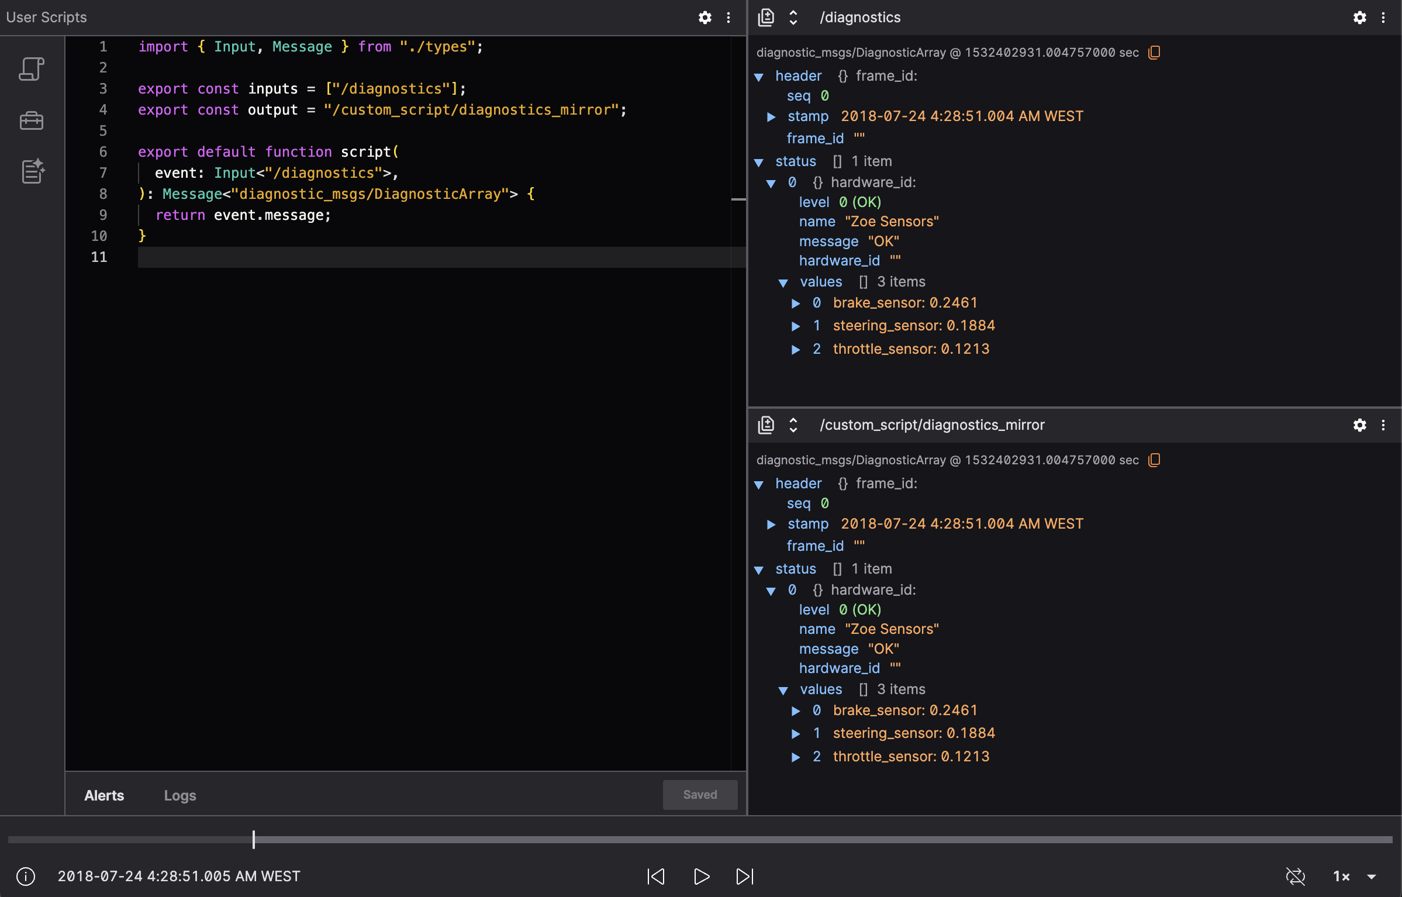This screenshot has width=1402, height=897.
Task: Expand throttle_sensor entry in diagnostics_mirror panel
Action: 796,757
